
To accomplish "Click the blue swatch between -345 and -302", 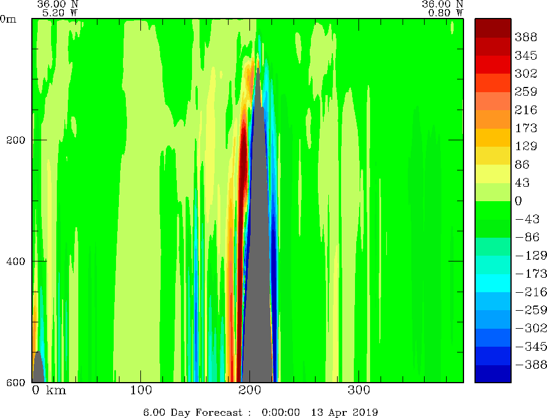I will (493, 337).
